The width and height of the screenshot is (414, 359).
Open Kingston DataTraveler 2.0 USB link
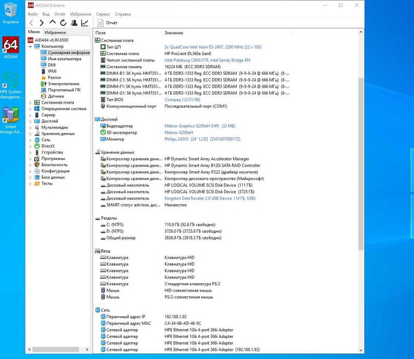coord(210,198)
